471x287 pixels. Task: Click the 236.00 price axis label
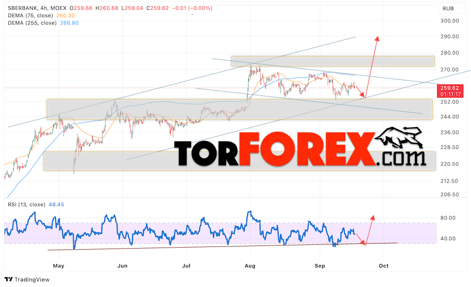(x=450, y=132)
